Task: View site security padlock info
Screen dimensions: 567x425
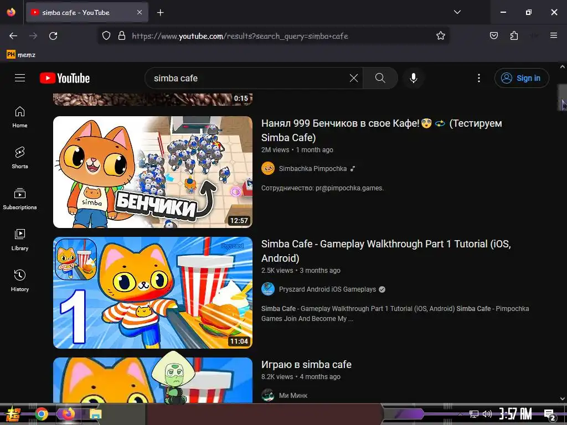Action: coord(122,36)
